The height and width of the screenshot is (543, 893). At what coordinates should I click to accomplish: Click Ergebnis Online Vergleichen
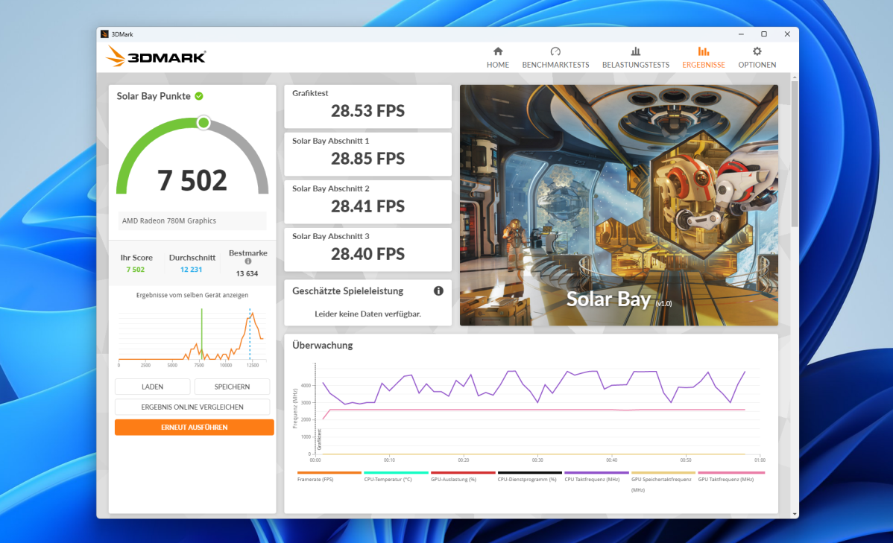pyautogui.click(x=192, y=407)
